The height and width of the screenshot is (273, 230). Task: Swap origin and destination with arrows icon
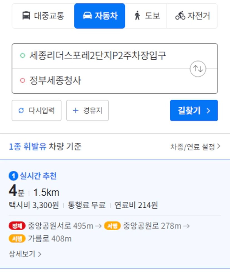[198, 69]
